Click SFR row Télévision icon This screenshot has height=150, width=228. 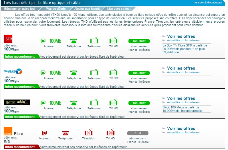[x=94, y=40]
